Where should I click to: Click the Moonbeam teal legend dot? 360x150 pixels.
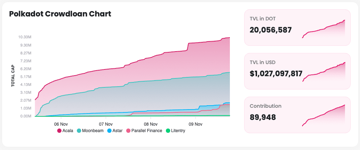pos(79,131)
